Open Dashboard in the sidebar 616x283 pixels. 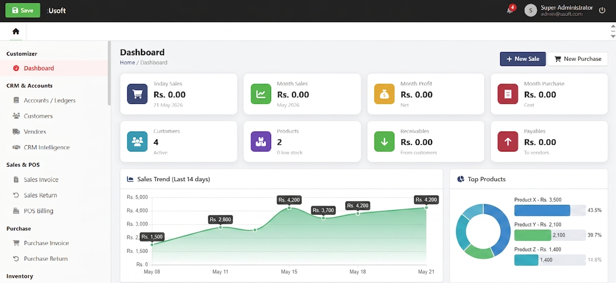coord(54,68)
